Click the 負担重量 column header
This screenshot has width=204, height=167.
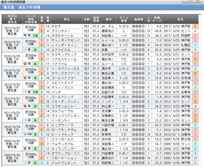point(96,19)
